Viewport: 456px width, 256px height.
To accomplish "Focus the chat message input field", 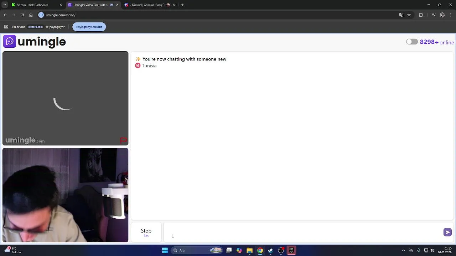I will click(x=303, y=232).
